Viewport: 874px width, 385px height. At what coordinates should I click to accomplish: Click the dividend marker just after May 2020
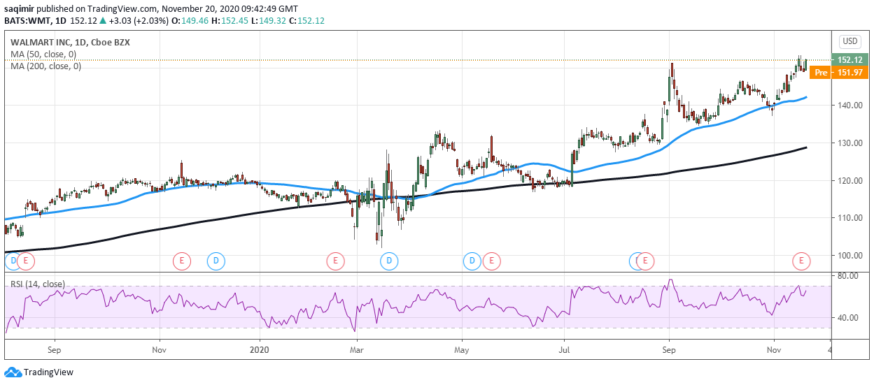472,261
